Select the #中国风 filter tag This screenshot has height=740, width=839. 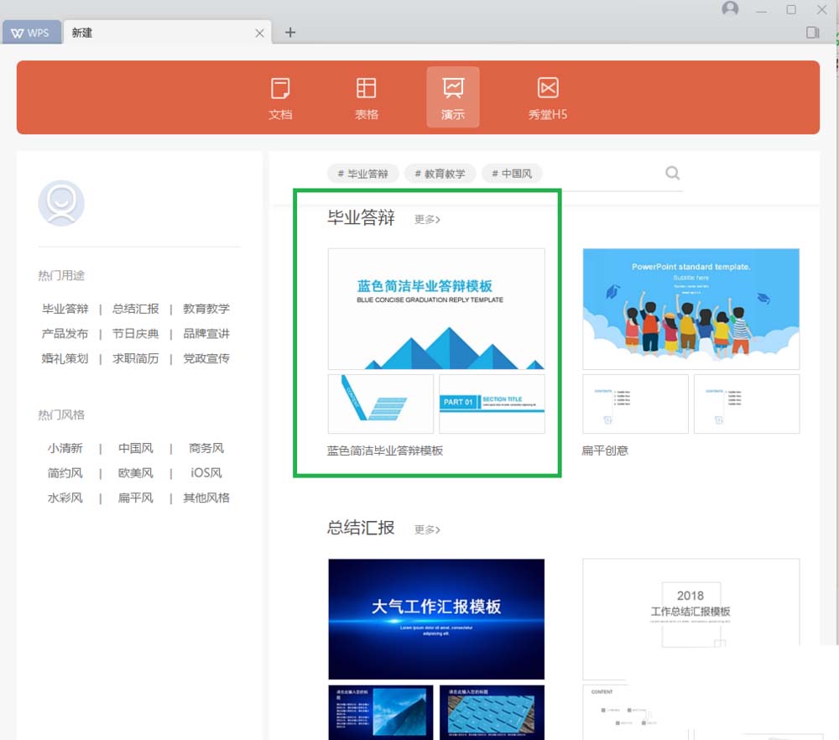coord(512,173)
